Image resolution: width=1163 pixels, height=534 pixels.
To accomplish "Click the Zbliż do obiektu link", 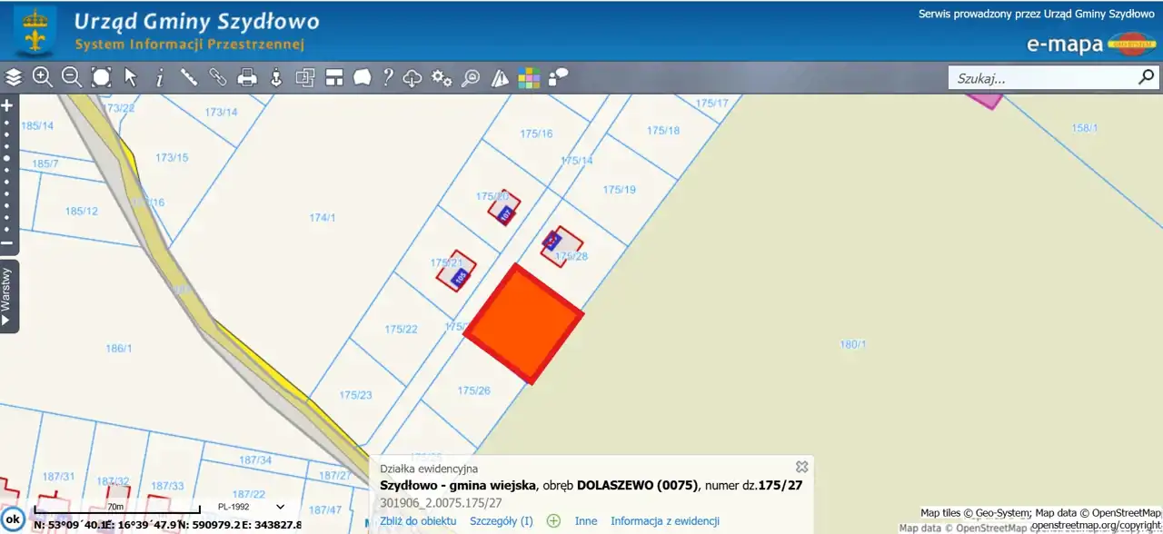I will 418,521.
